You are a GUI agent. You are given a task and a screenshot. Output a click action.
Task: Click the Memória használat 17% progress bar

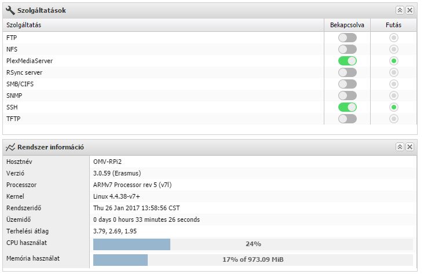point(253,259)
